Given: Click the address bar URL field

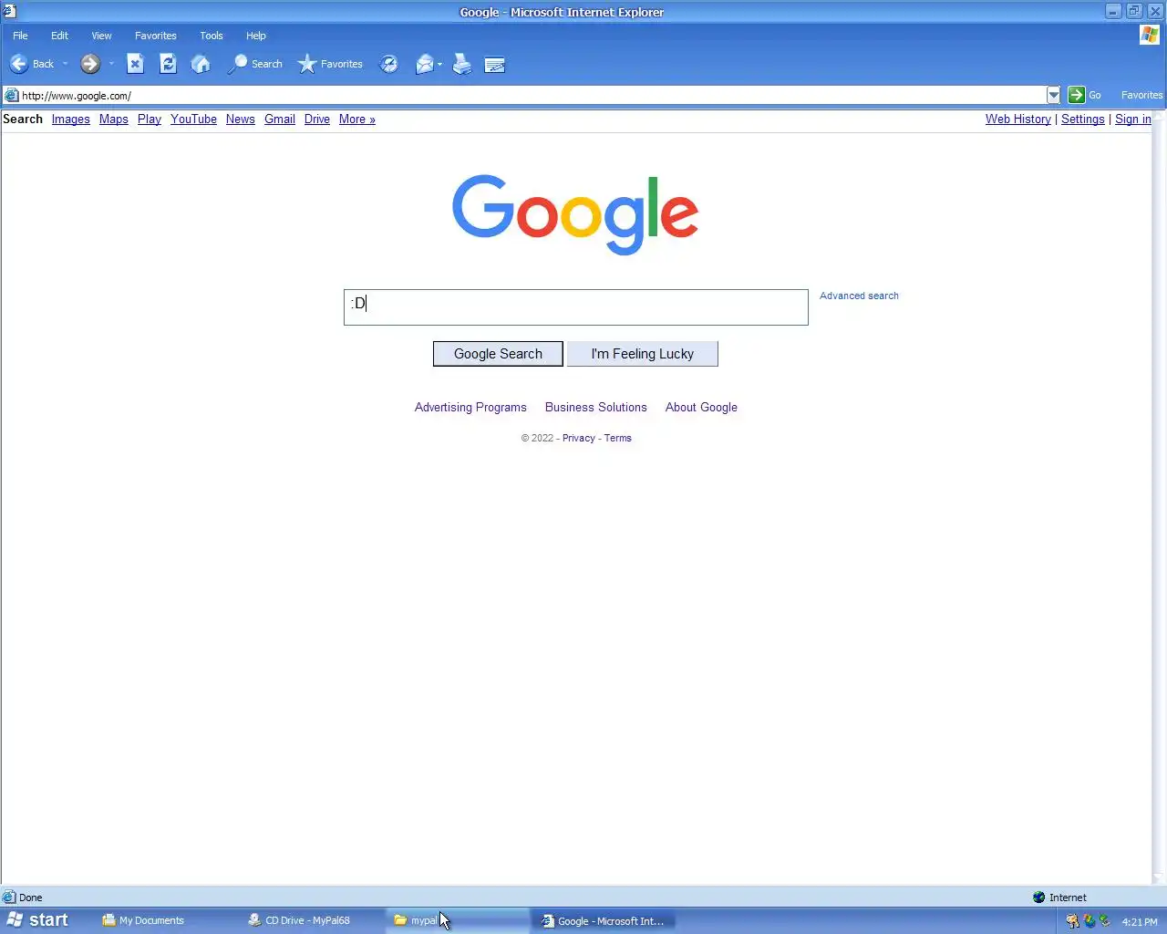Looking at the screenshot, I should point(532,95).
